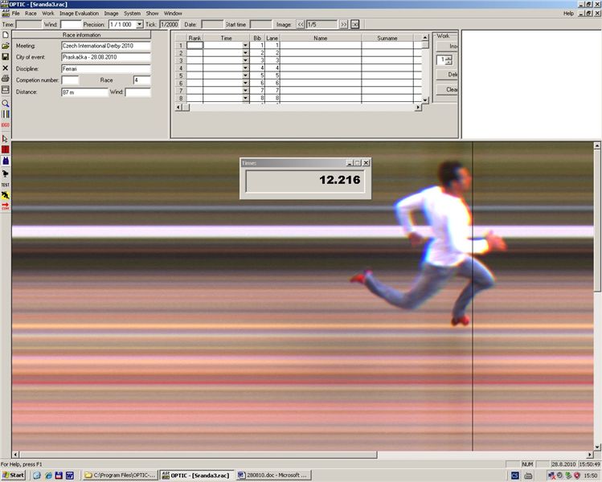Open the System menu
The image size is (602, 482).
132,13
